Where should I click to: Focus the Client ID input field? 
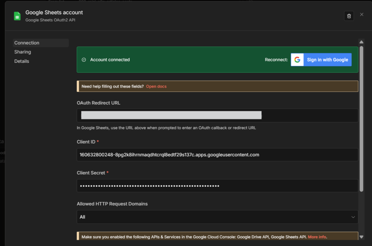[x=217, y=155]
